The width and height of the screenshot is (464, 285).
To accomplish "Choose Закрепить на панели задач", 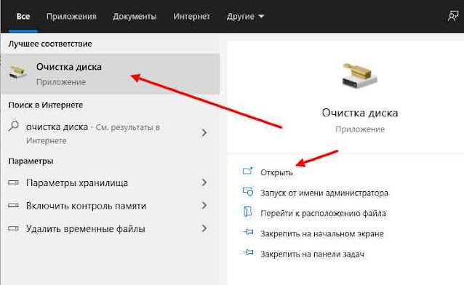I will tap(312, 254).
